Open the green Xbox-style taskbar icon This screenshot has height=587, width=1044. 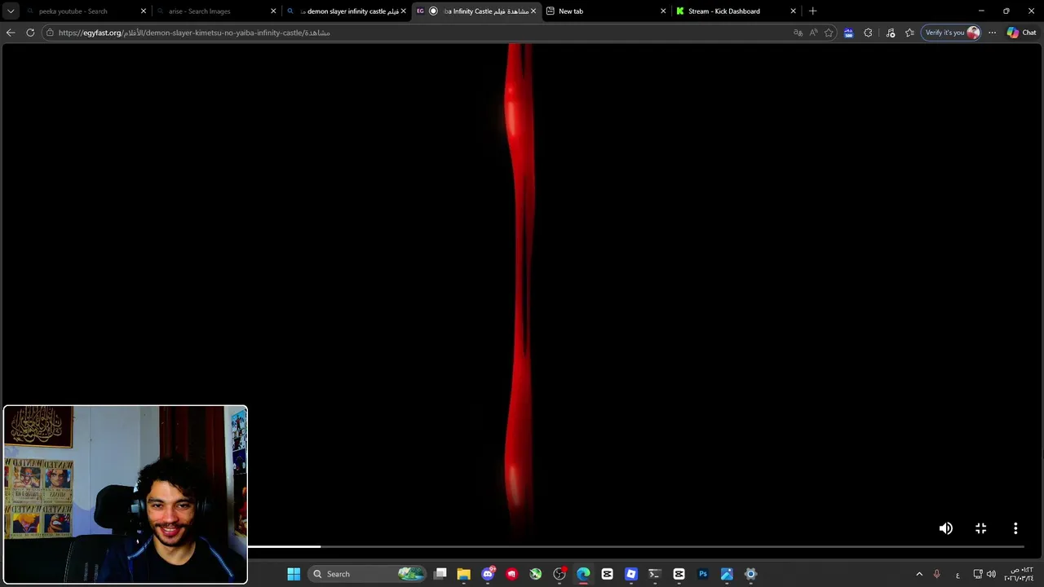pos(535,574)
